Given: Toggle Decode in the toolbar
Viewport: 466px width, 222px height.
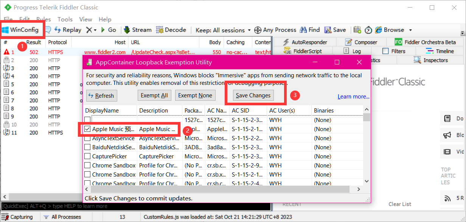Looking at the screenshot, I should [171, 30].
